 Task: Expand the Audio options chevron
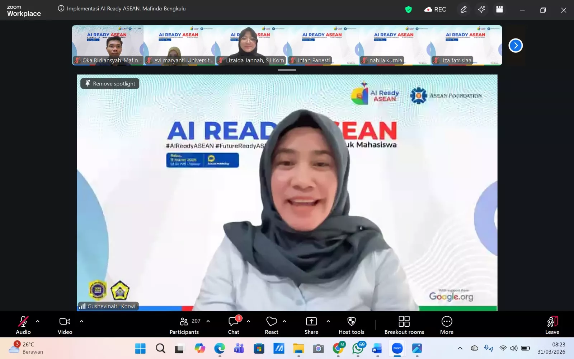coord(37,321)
